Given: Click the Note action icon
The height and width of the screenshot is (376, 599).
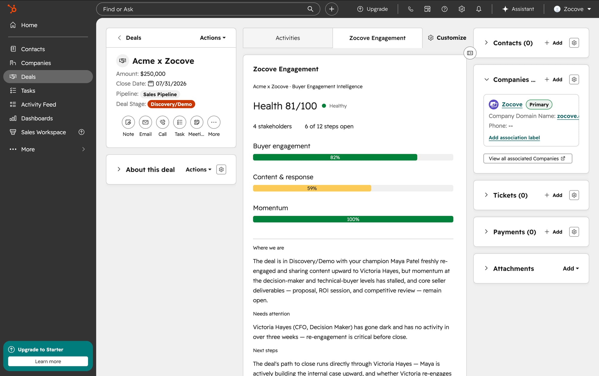Looking at the screenshot, I should pyautogui.click(x=128, y=122).
